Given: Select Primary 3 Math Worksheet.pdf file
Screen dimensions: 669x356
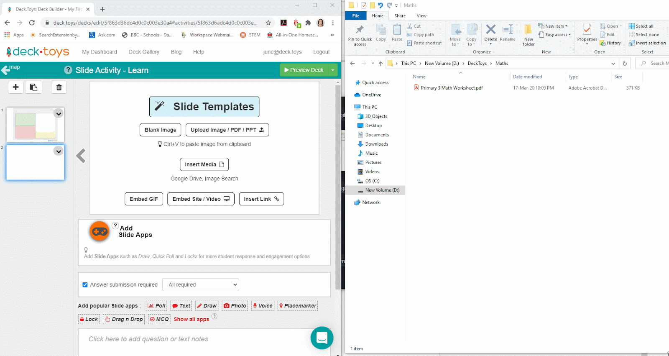Looking at the screenshot, I should coord(452,88).
